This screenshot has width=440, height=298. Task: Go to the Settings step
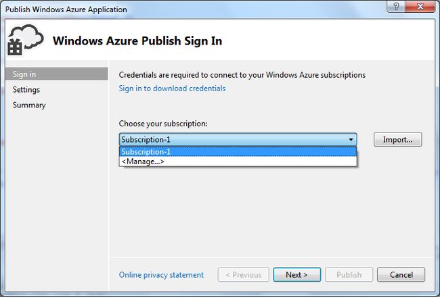point(26,90)
